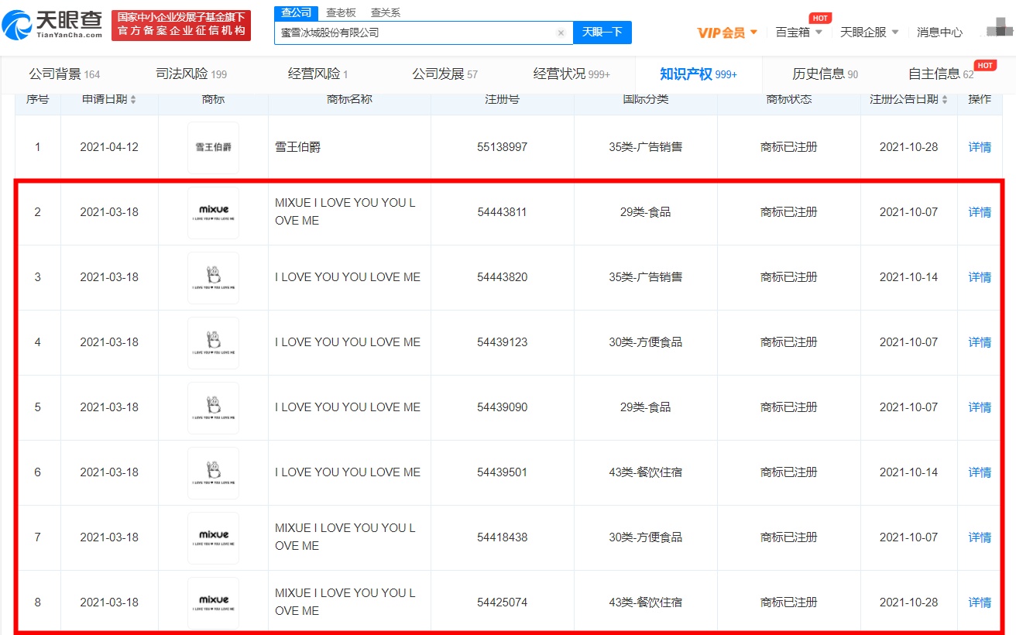Click the 商标状态 column header
The height and width of the screenshot is (635, 1016).
pos(788,99)
